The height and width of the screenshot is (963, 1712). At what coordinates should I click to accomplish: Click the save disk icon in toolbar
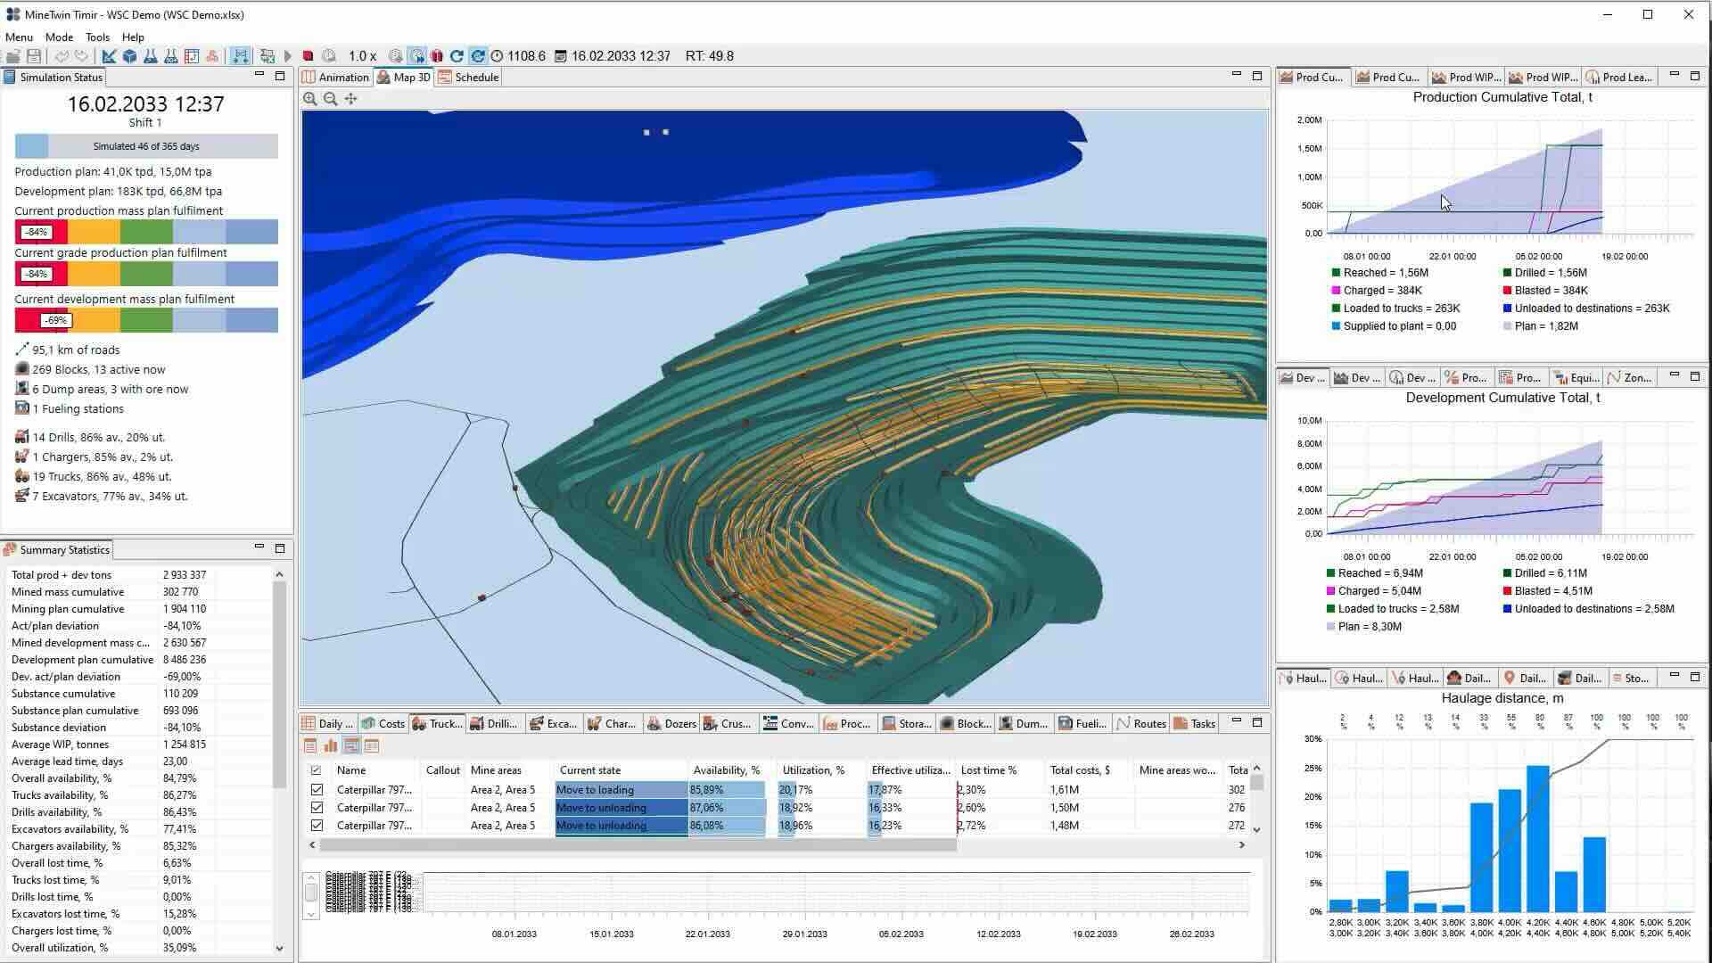[34, 55]
